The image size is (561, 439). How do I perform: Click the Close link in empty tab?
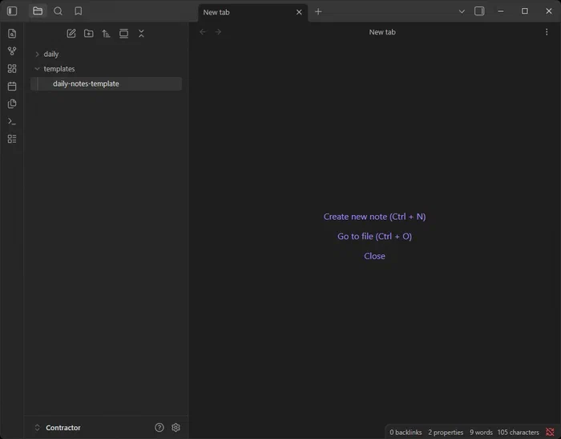[374, 256]
